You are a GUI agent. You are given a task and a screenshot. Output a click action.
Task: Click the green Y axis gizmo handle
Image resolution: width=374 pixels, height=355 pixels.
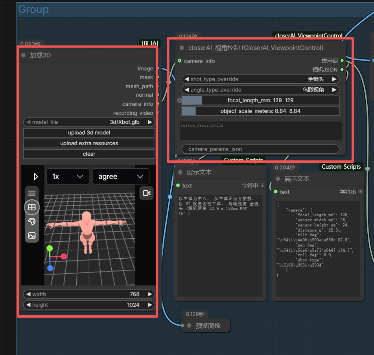pyautogui.click(x=50, y=248)
